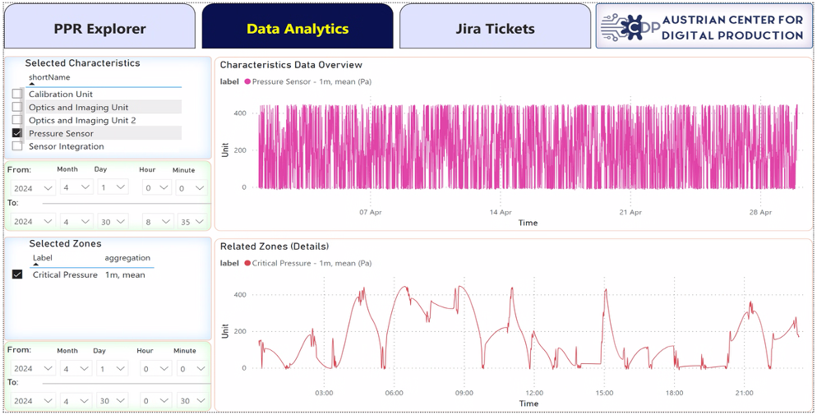Enable the Sensor Integration checkbox

pos(17,146)
